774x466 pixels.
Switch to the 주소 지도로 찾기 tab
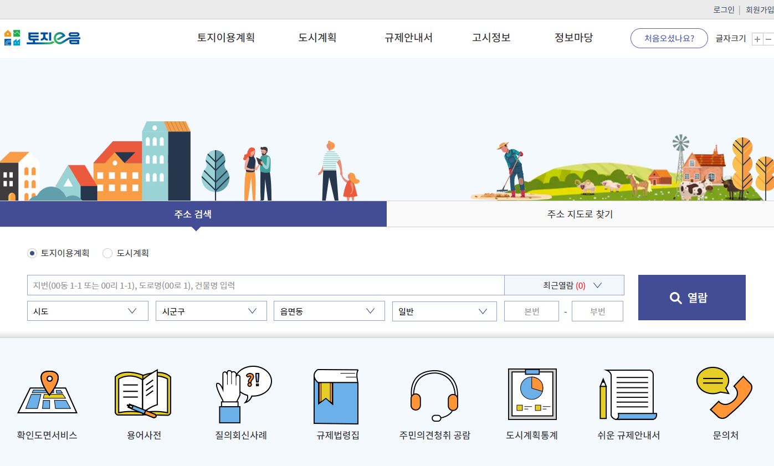point(580,214)
